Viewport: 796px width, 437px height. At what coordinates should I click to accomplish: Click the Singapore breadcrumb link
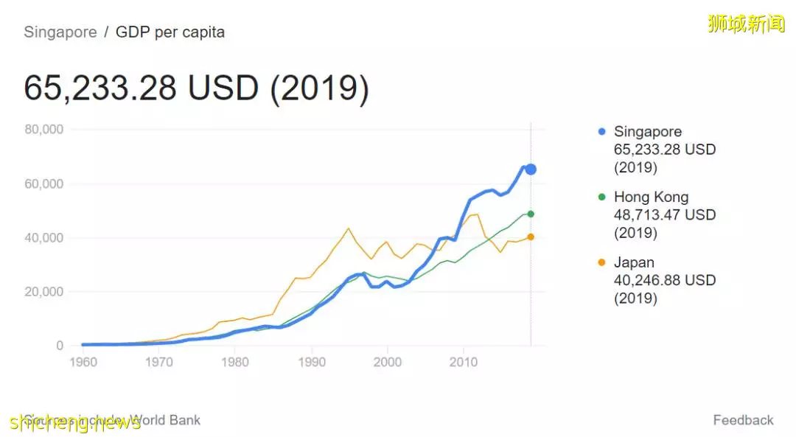tap(60, 32)
